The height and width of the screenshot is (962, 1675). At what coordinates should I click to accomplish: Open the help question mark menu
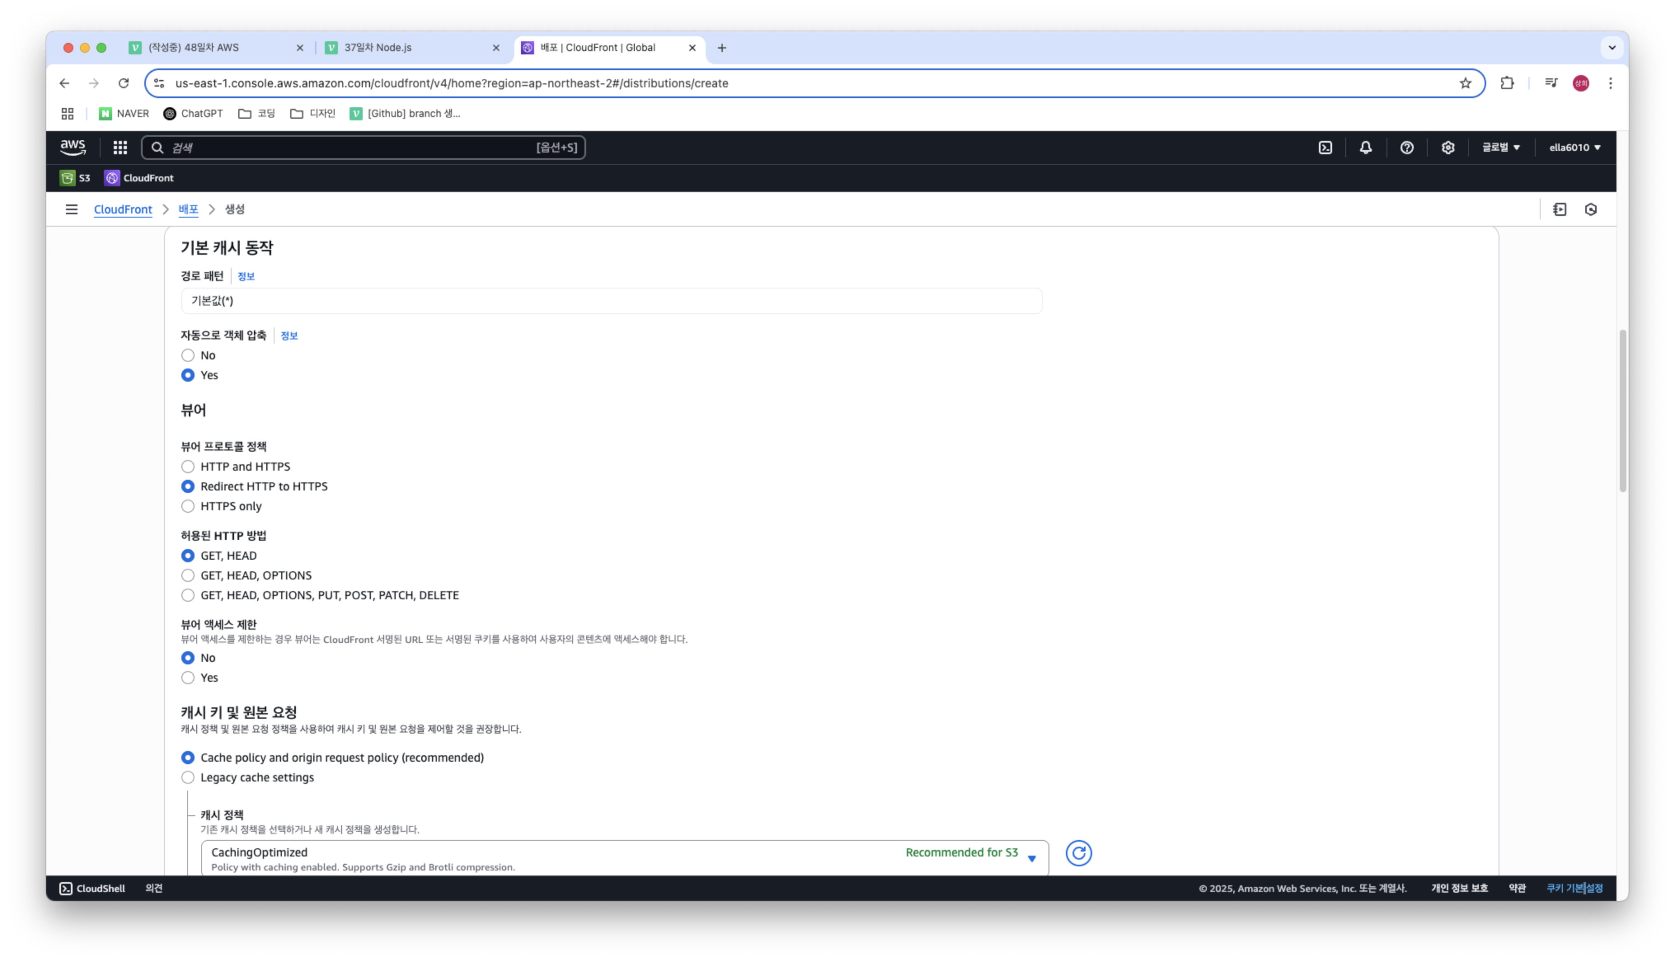pyautogui.click(x=1406, y=147)
